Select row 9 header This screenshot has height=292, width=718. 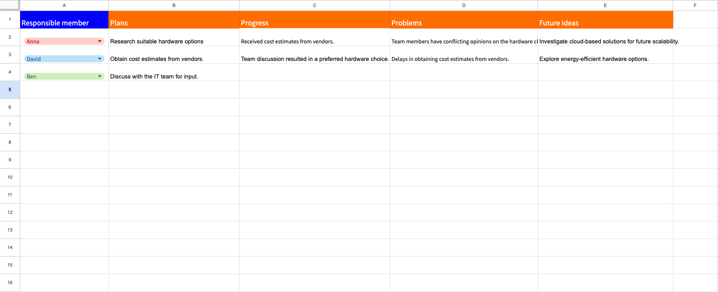tap(10, 160)
